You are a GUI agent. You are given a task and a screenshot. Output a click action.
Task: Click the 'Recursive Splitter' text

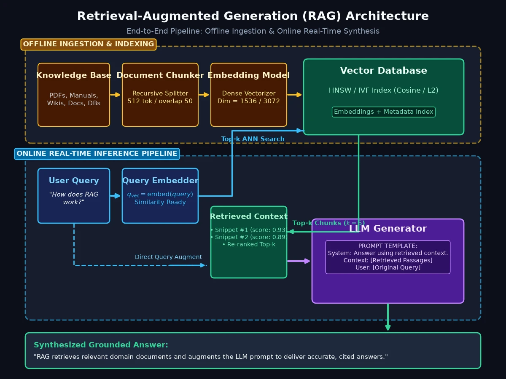coord(160,93)
